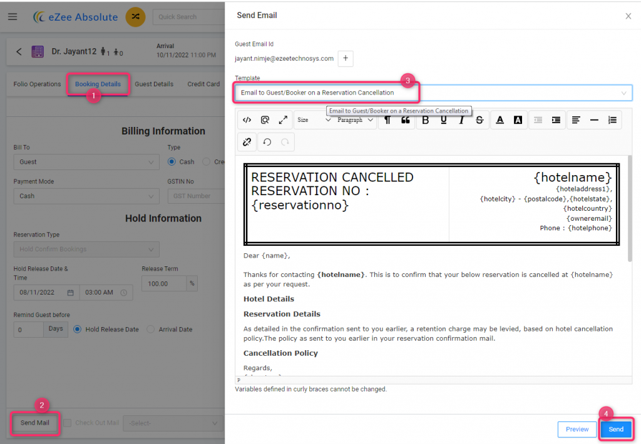Click the GST Number field
Screen dimensions: 641x444
[196, 196]
